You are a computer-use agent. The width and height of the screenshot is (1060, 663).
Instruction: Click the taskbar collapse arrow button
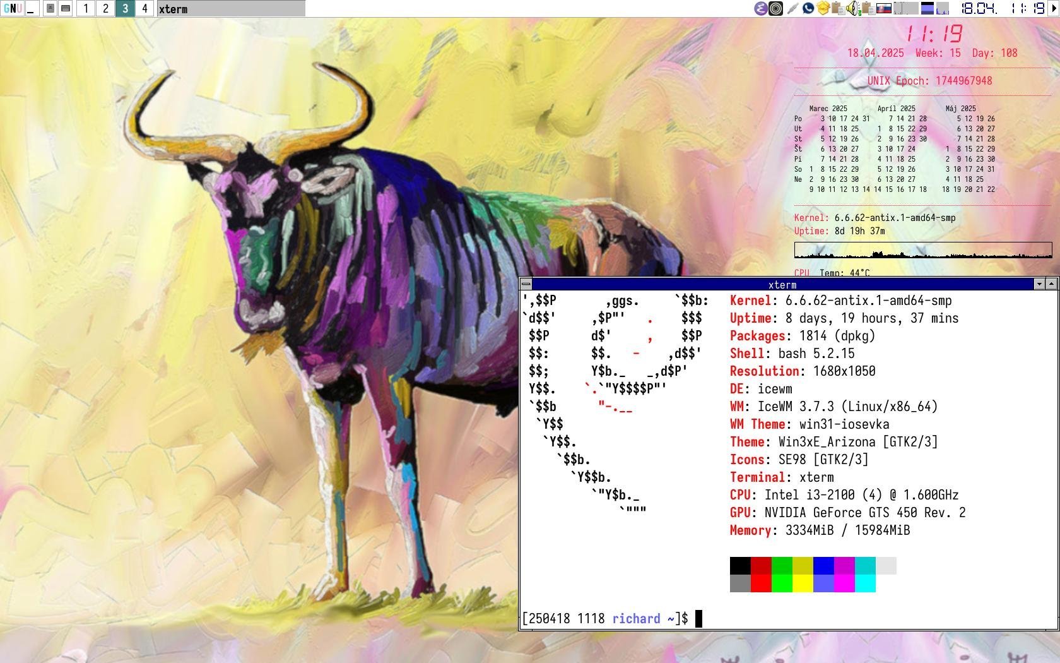click(1053, 8)
